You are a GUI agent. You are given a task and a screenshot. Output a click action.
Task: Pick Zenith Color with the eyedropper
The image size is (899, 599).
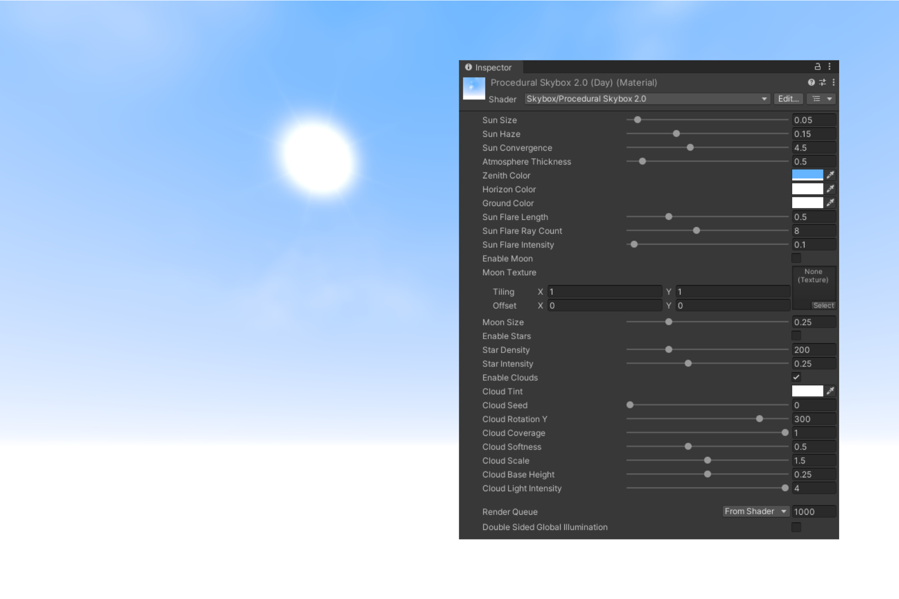pyautogui.click(x=830, y=175)
